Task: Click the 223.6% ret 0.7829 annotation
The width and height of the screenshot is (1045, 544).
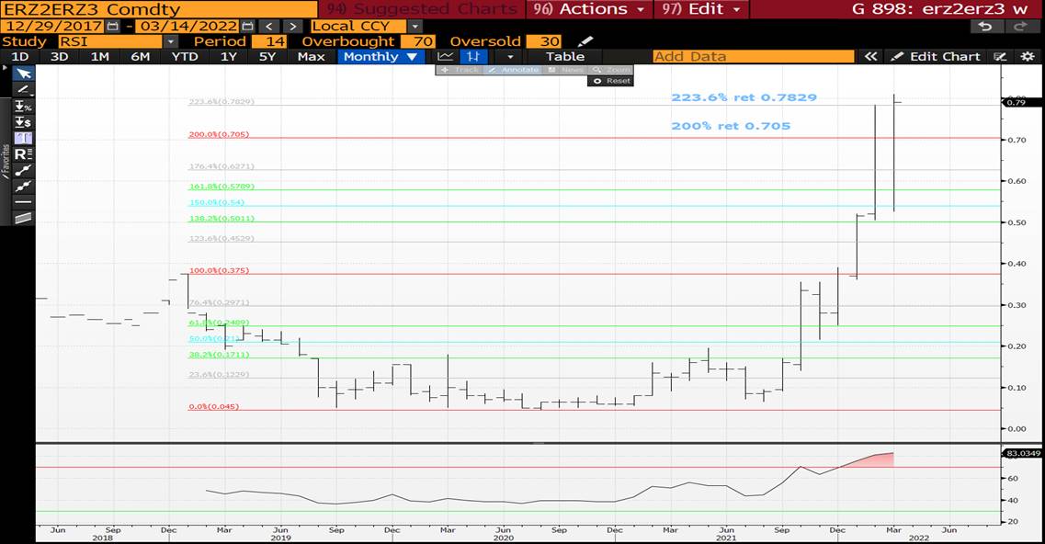Action: coord(744,97)
